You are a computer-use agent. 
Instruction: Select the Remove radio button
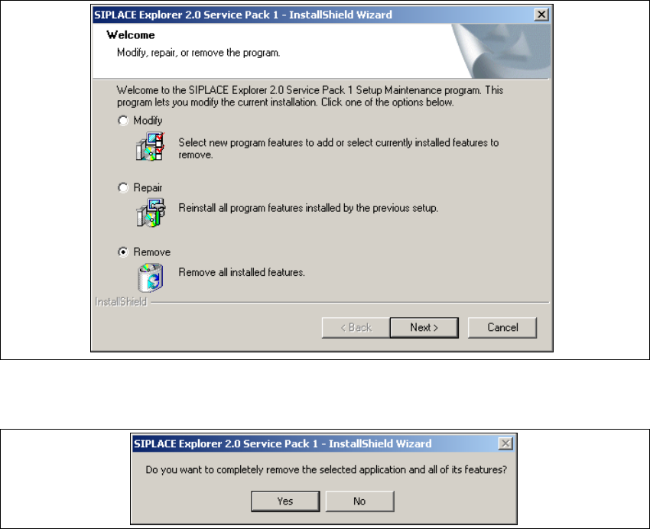click(x=123, y=252)
